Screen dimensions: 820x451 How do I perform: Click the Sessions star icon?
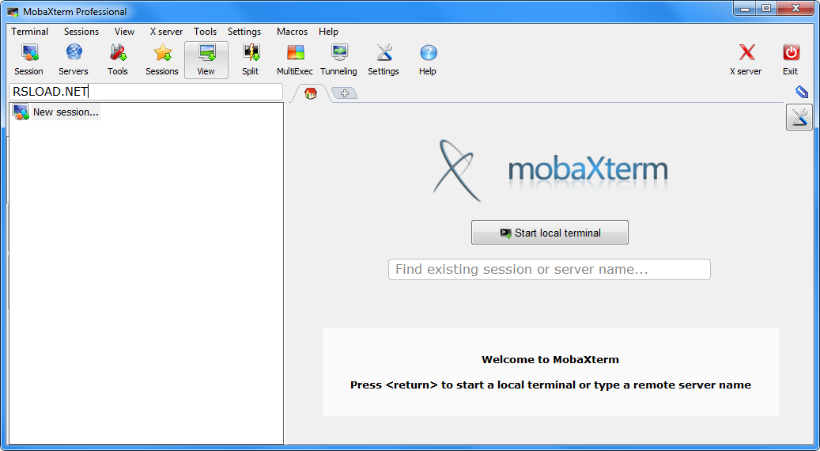[x=162, y=59]
